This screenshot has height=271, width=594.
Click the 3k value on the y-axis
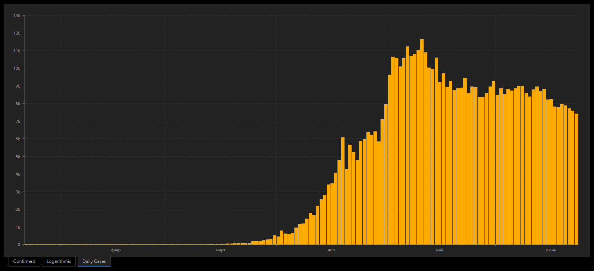pos(17,192)
